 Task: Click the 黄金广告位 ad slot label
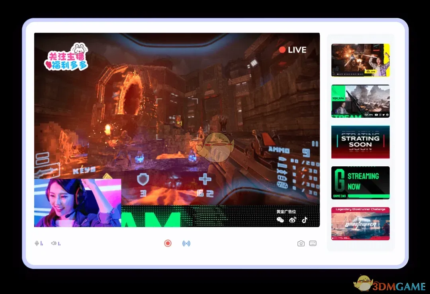click(x=286, y=212)
